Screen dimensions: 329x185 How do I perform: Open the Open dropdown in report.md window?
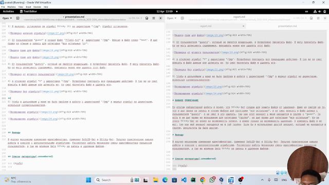[x=172, y=18]
